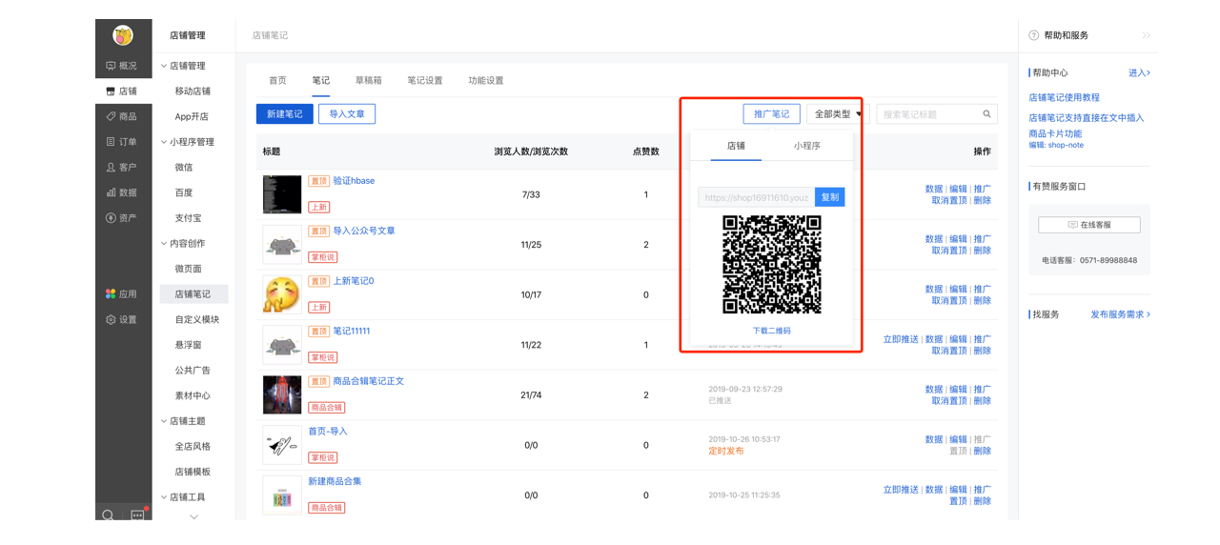Select 店铺笔记 in the submenu
This screenshot has height=545, width=1220.
tap(194, 294)
